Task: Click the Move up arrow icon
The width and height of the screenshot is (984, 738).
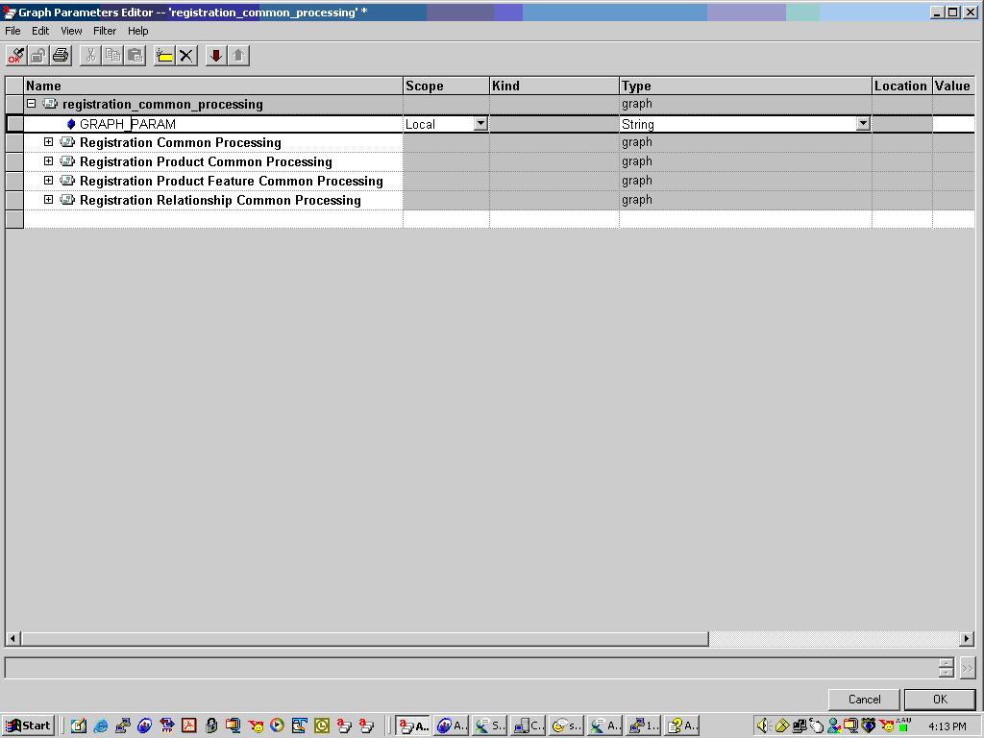Action: [x=238, y=55]
